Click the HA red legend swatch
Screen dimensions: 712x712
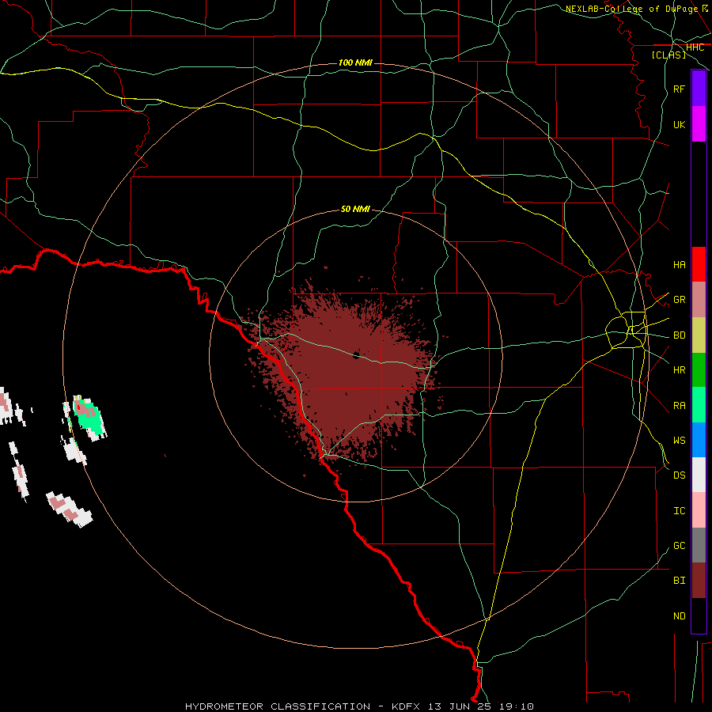click(699, 264)
